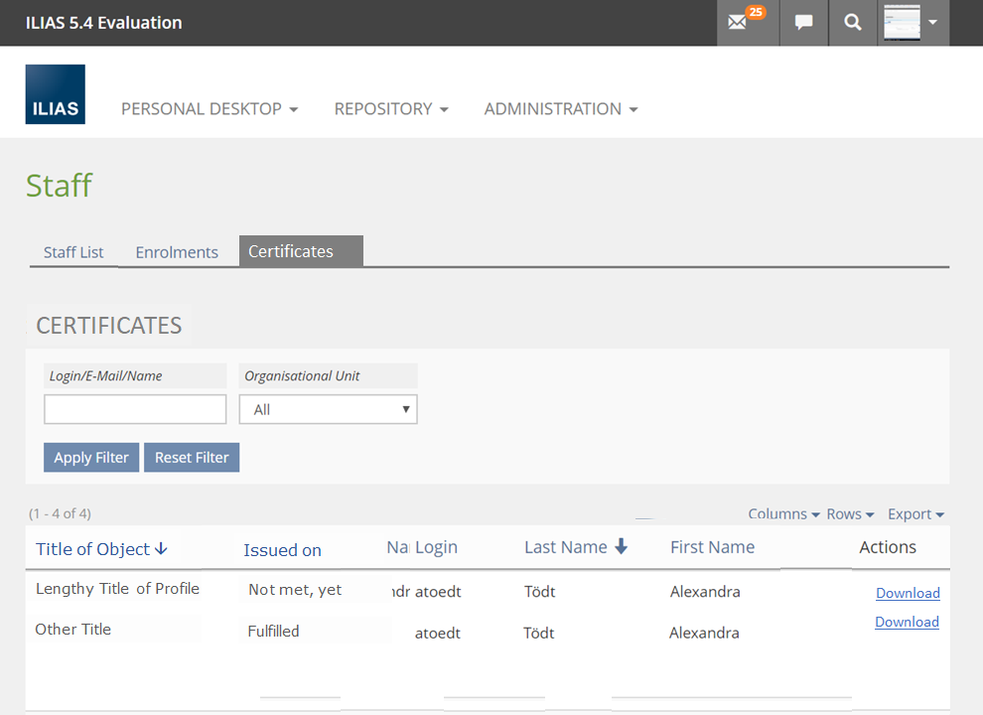
Task: Expand the Personal Desktop menu
Action: coord(210,109)
